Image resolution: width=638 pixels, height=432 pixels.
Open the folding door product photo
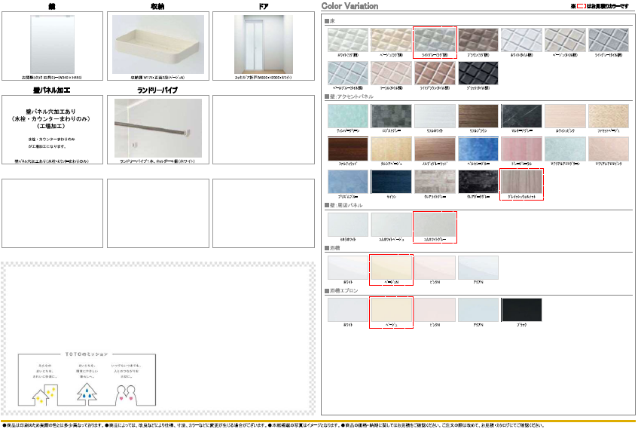[x=263, y=44]
